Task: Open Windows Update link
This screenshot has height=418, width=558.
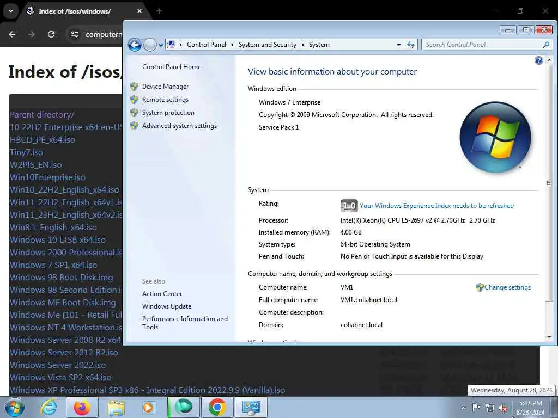Action: coord(167,306)
